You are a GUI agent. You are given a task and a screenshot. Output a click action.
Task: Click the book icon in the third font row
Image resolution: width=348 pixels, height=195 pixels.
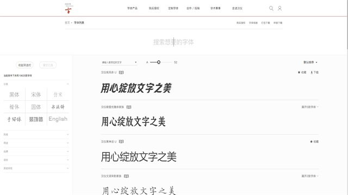point(121,141)
